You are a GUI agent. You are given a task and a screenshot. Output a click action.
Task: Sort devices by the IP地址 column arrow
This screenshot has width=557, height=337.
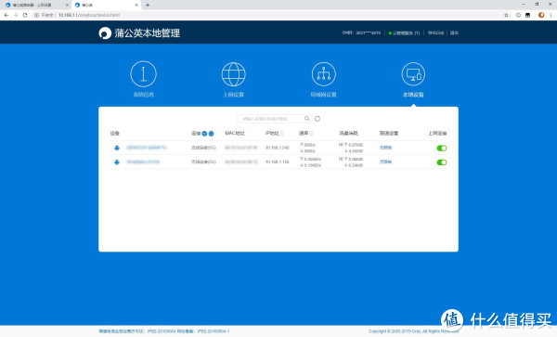point(282,134)
